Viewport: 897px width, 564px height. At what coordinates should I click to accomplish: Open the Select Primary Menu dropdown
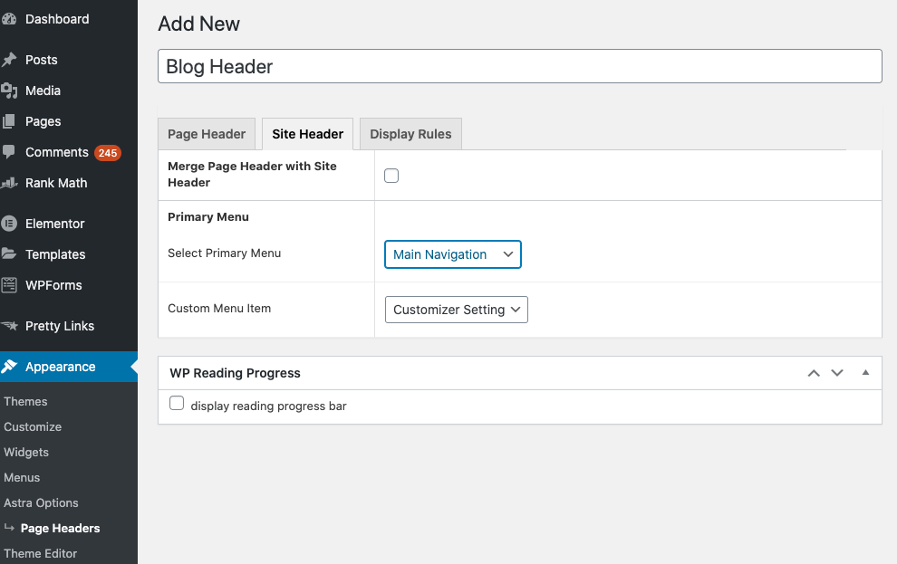pyautogui.click(x=452, y=254)
